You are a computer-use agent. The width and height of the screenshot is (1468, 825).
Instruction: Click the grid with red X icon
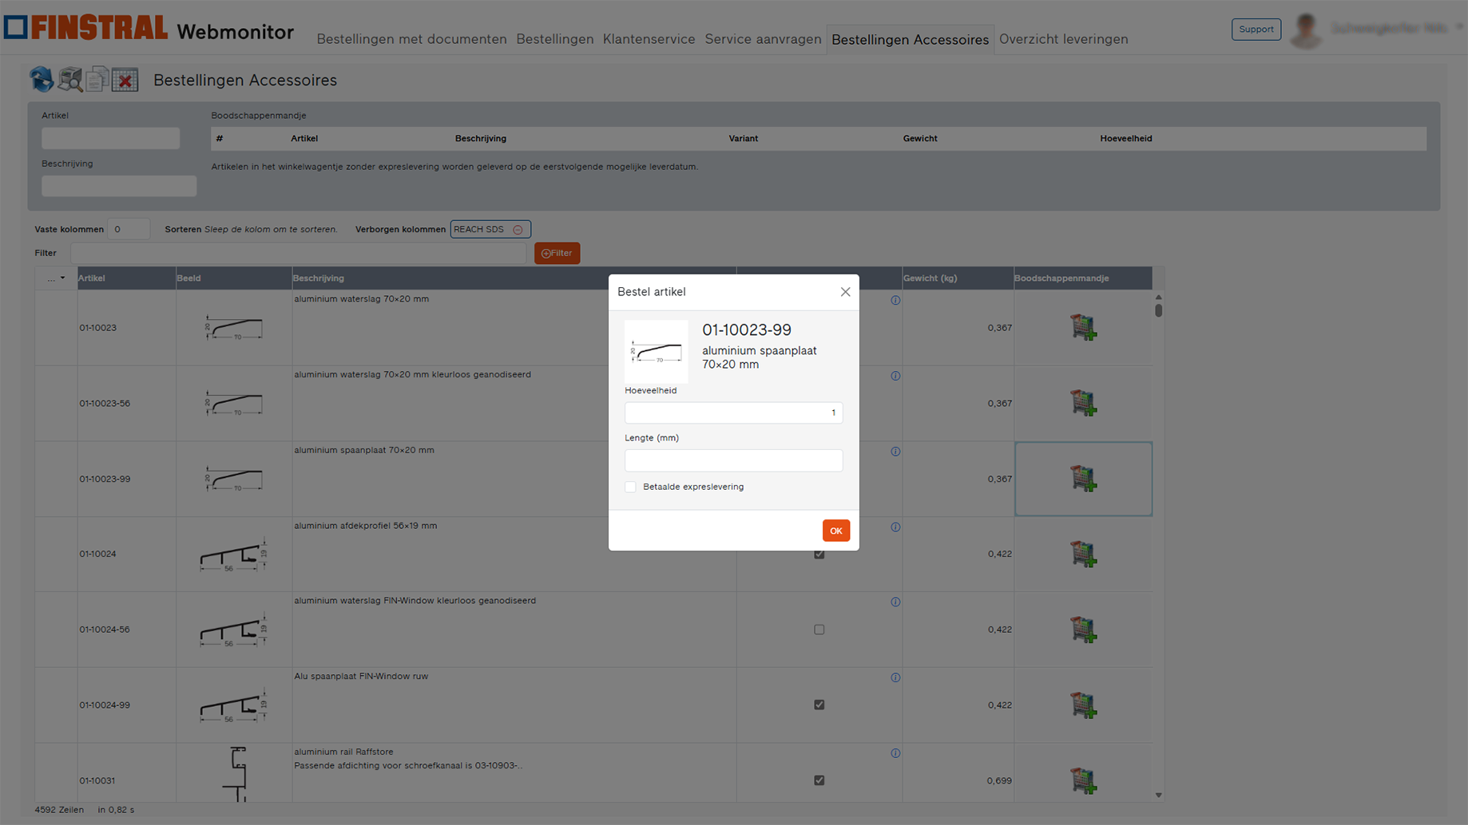pyautogui.click(x=125, y=80)
